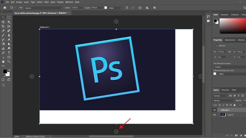Select the Blur tool

[x=9, y=44]
